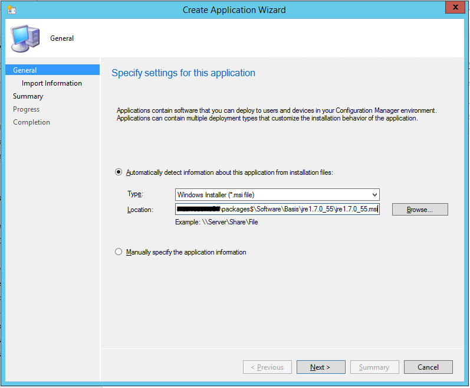The height and width of the screenshot is (388, 470).
Task: Cancel the wizard
Action: tap(428, 367)
